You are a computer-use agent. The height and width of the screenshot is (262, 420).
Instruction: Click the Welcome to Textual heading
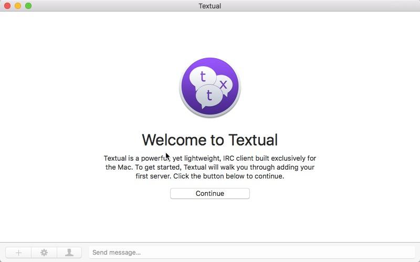[x=209, y=140]
